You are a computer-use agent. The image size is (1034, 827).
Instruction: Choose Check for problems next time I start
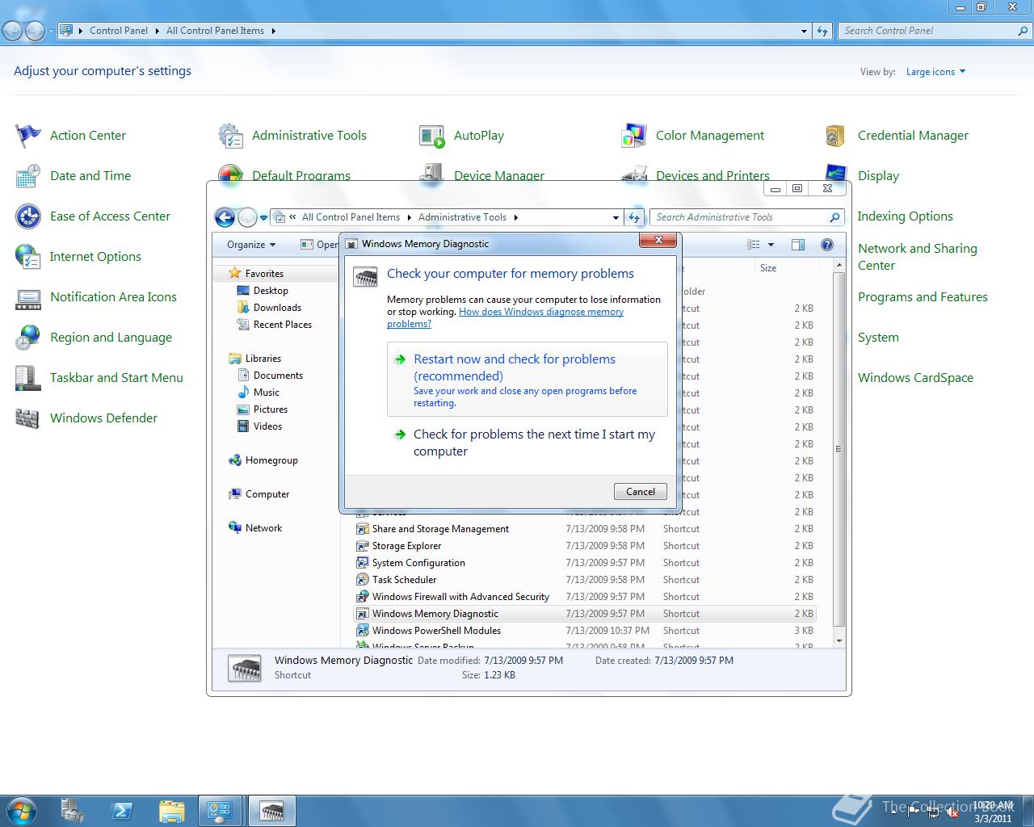528,443
